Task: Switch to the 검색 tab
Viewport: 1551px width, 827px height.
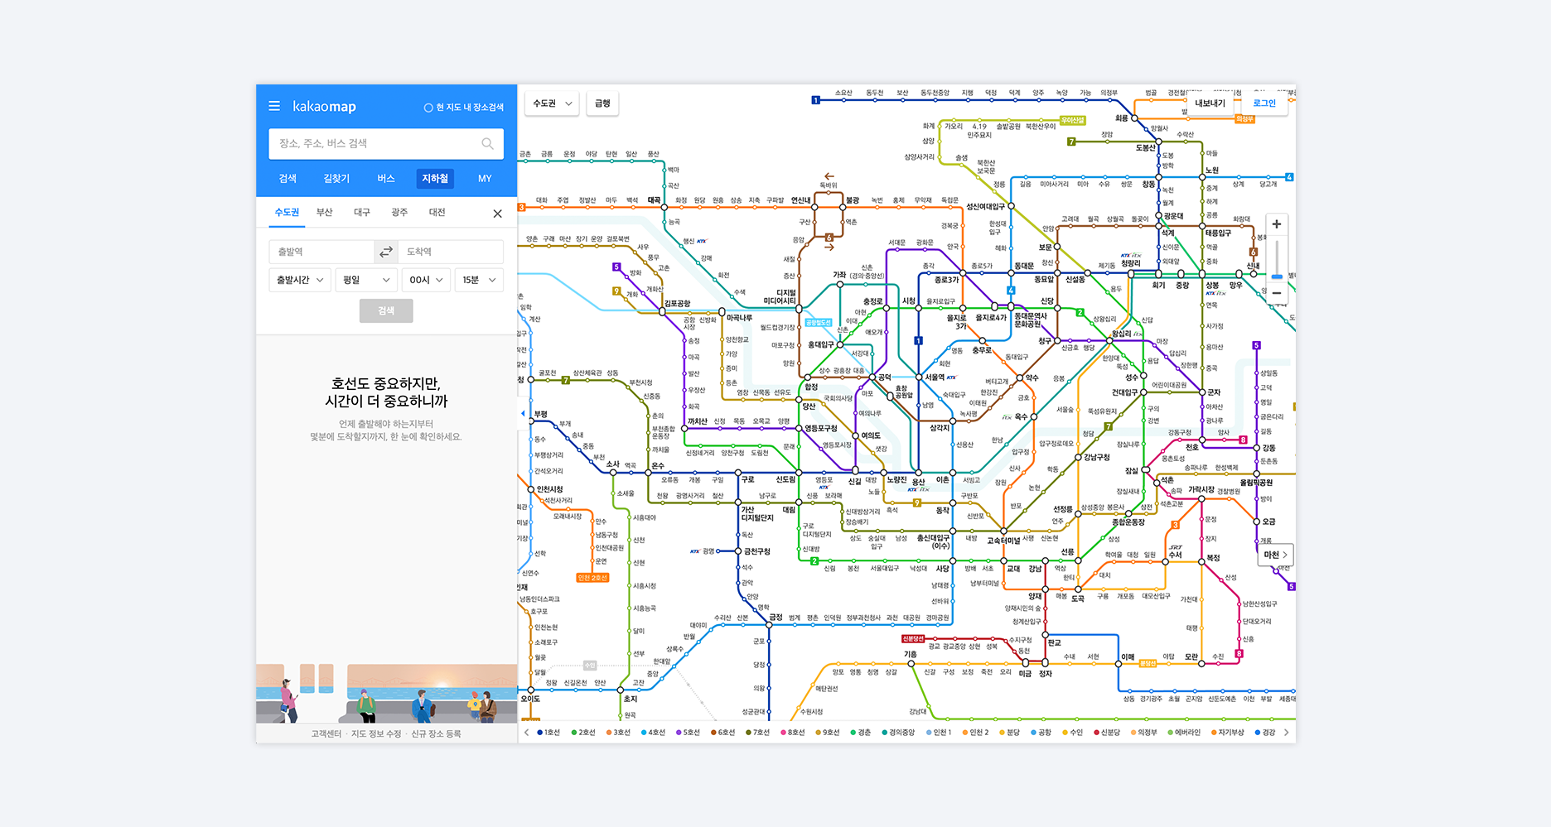Action: [x=287, y=178]
